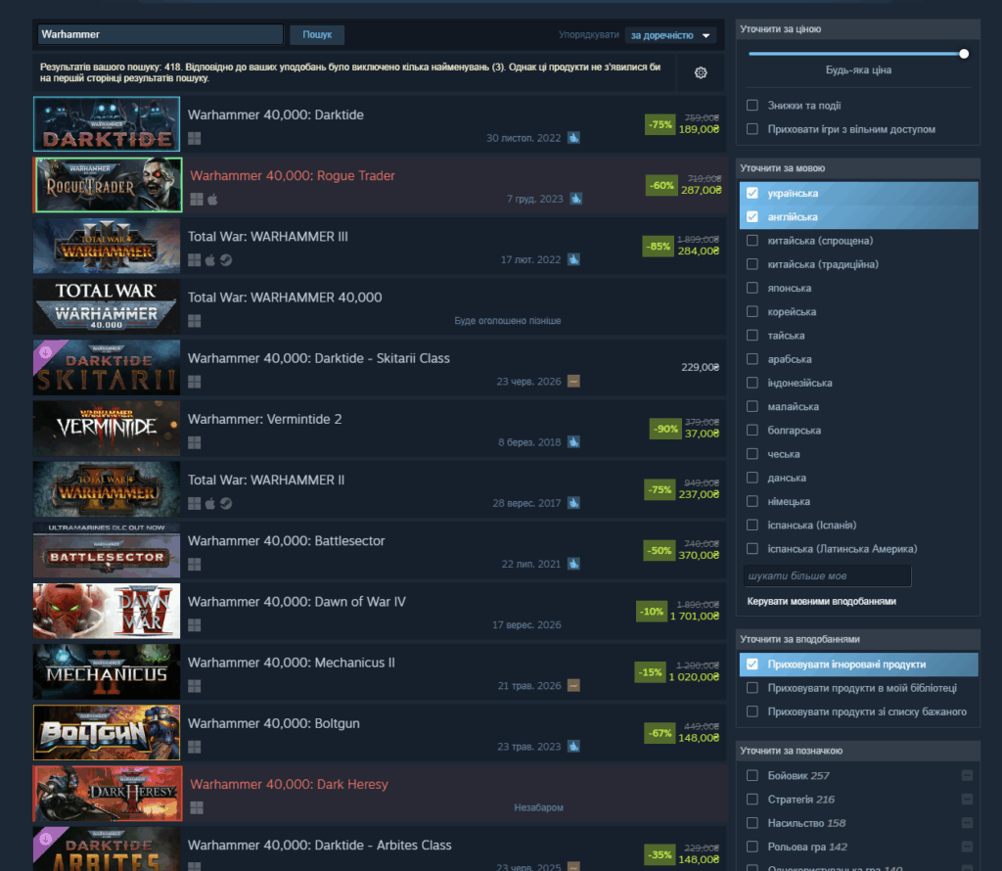Image resolution: width=1002 pixels, height=871 pixels.
Task: Collapse the Уточнити за позначкою section
Action: click(x=857, y=751)
